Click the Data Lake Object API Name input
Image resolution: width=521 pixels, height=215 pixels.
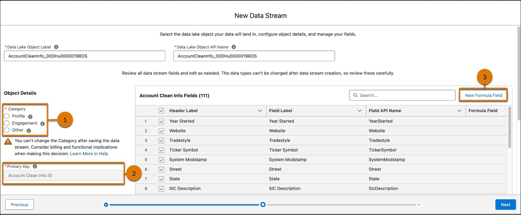pos(254,56)
